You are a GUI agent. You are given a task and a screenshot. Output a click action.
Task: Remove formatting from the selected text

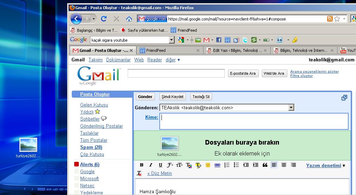(x=139, y=173)
